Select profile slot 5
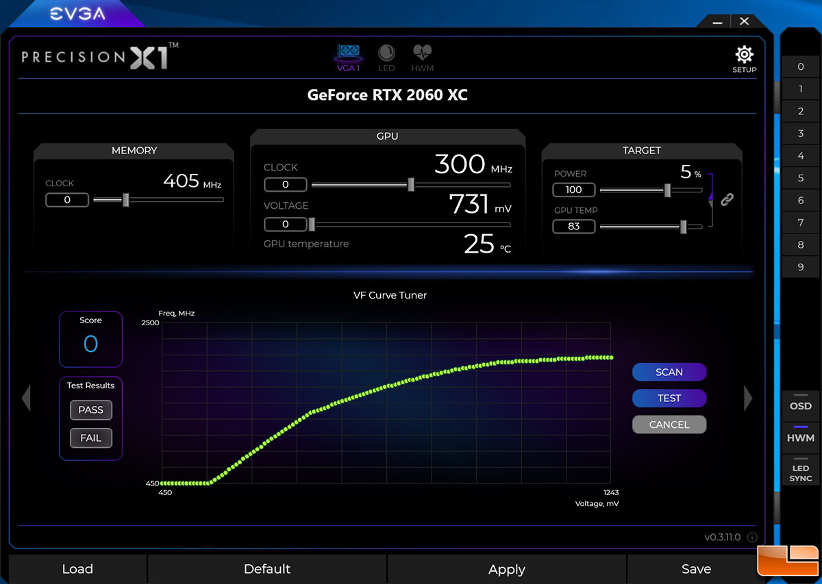Screen dimensions: 822x584 (x=800, y=177)
